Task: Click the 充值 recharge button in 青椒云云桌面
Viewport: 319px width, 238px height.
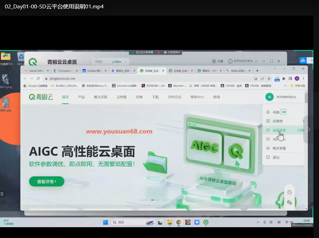Action: click(x=218, y=61)
